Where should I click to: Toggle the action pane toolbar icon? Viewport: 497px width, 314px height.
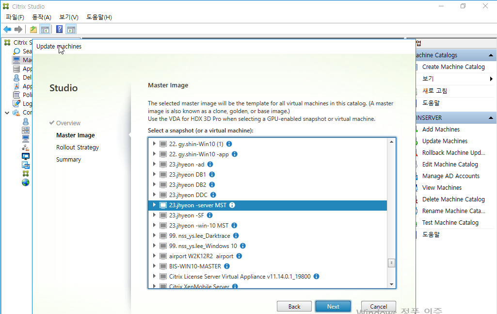point(71,30)
